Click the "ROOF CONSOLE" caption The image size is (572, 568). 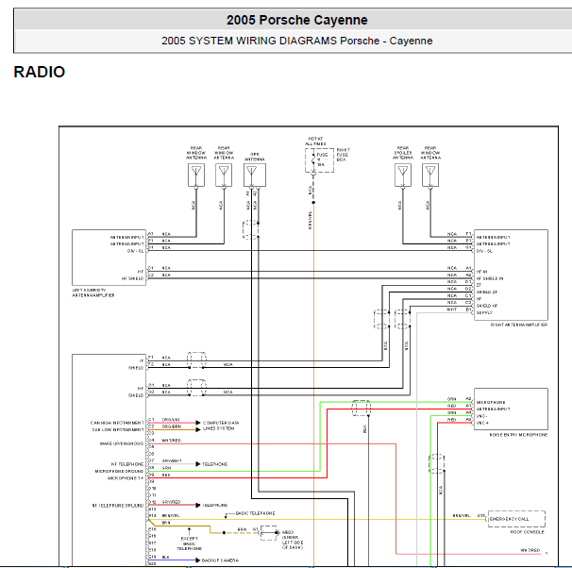(x=527, y=532)
